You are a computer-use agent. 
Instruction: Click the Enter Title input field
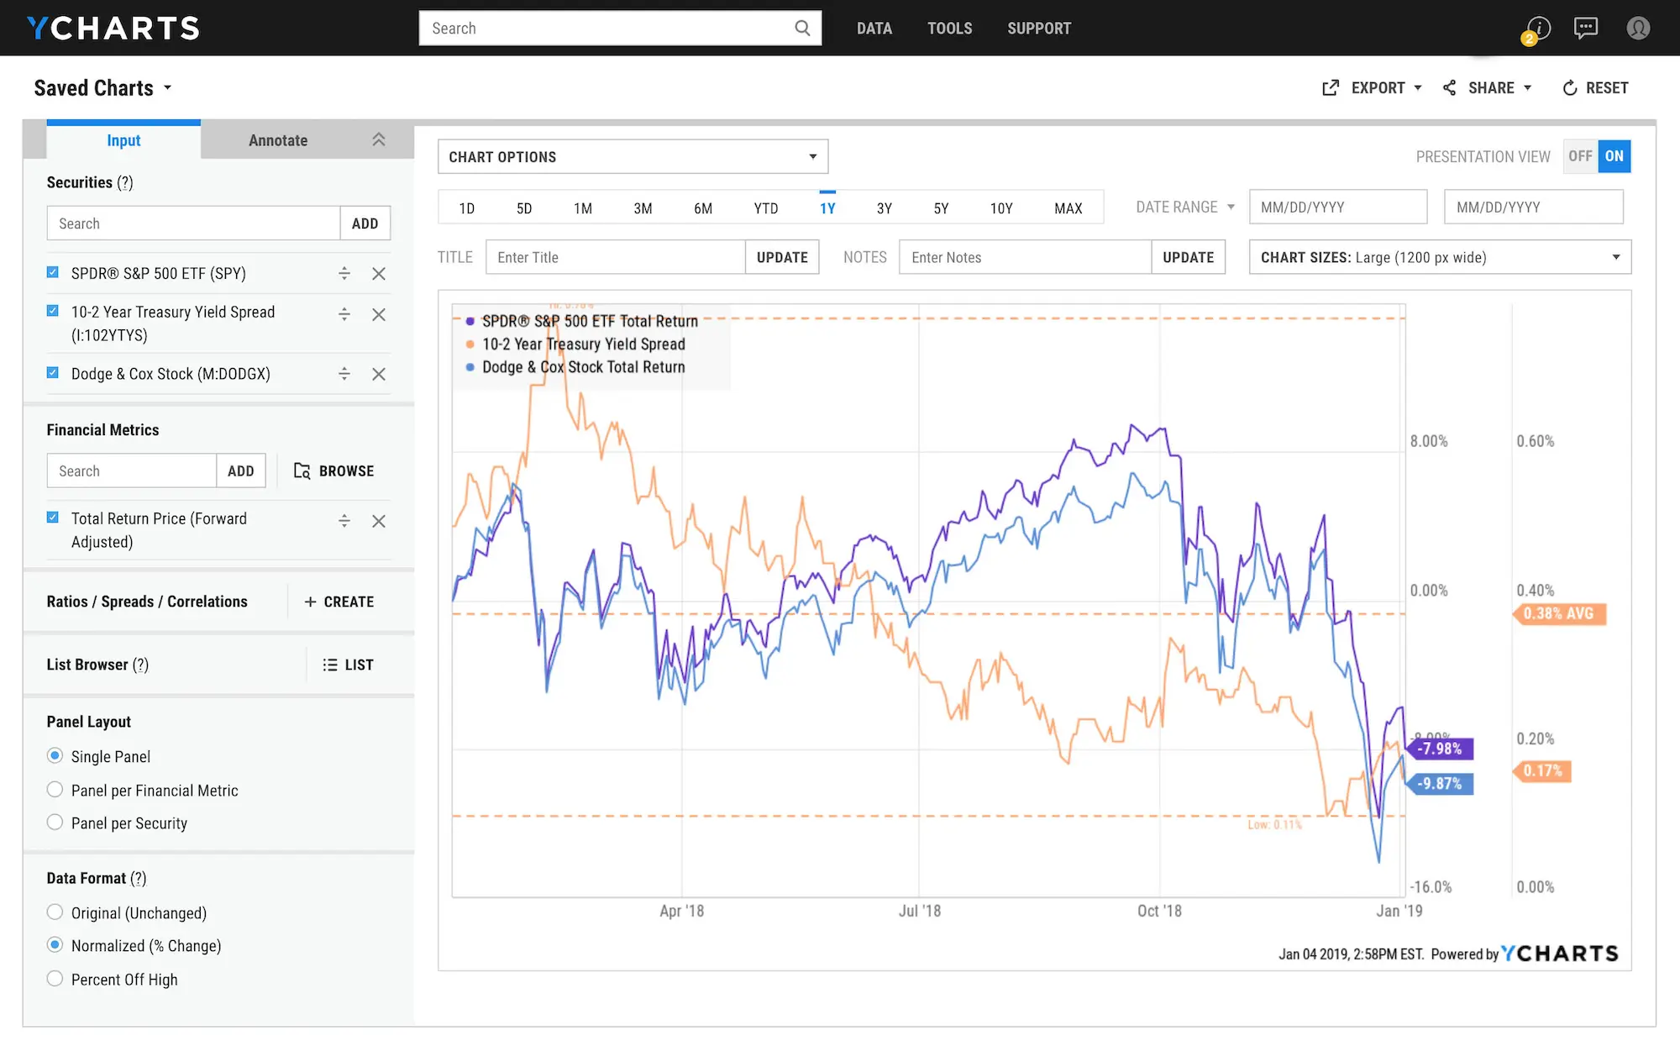615,257
